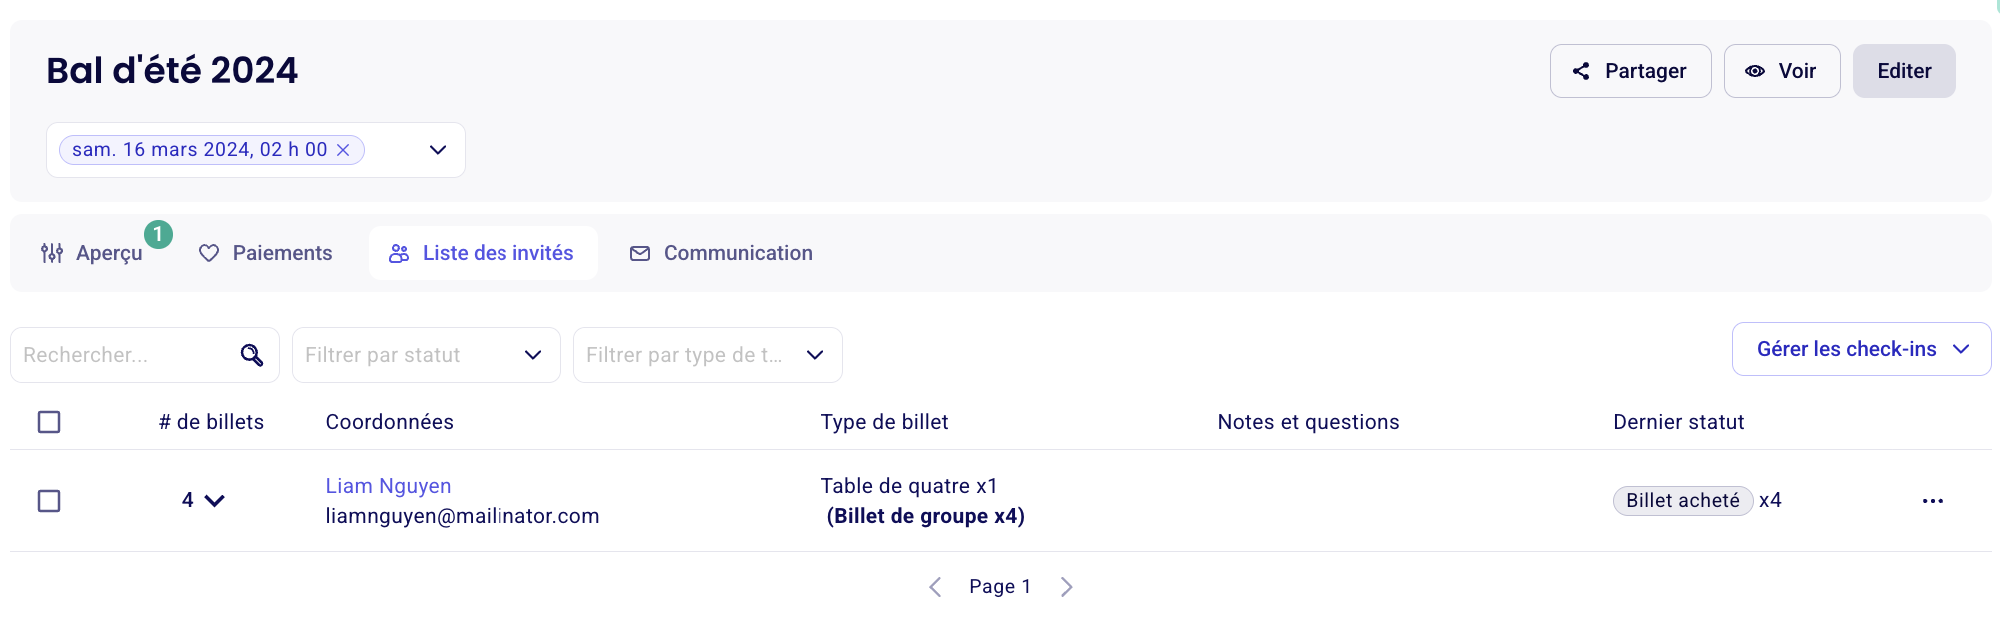2000x621 pixels.
Task: Click the magnifying glass search icon
Action: click(252, 355)
